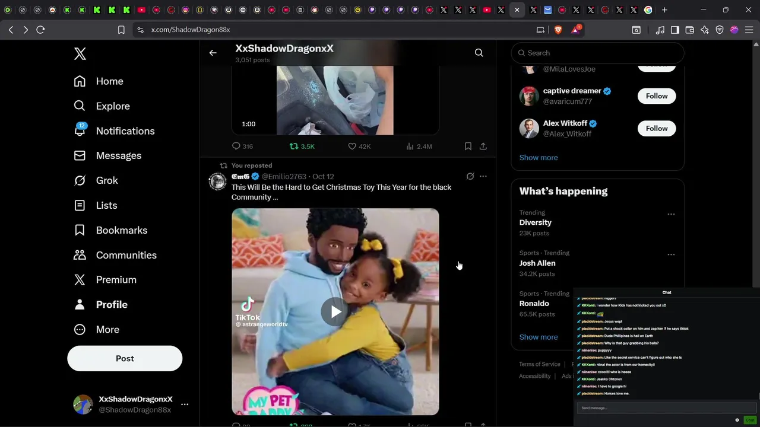The image size is (760, 427).
Task: Bookmark this page in the browser
Action: point(121,30)
